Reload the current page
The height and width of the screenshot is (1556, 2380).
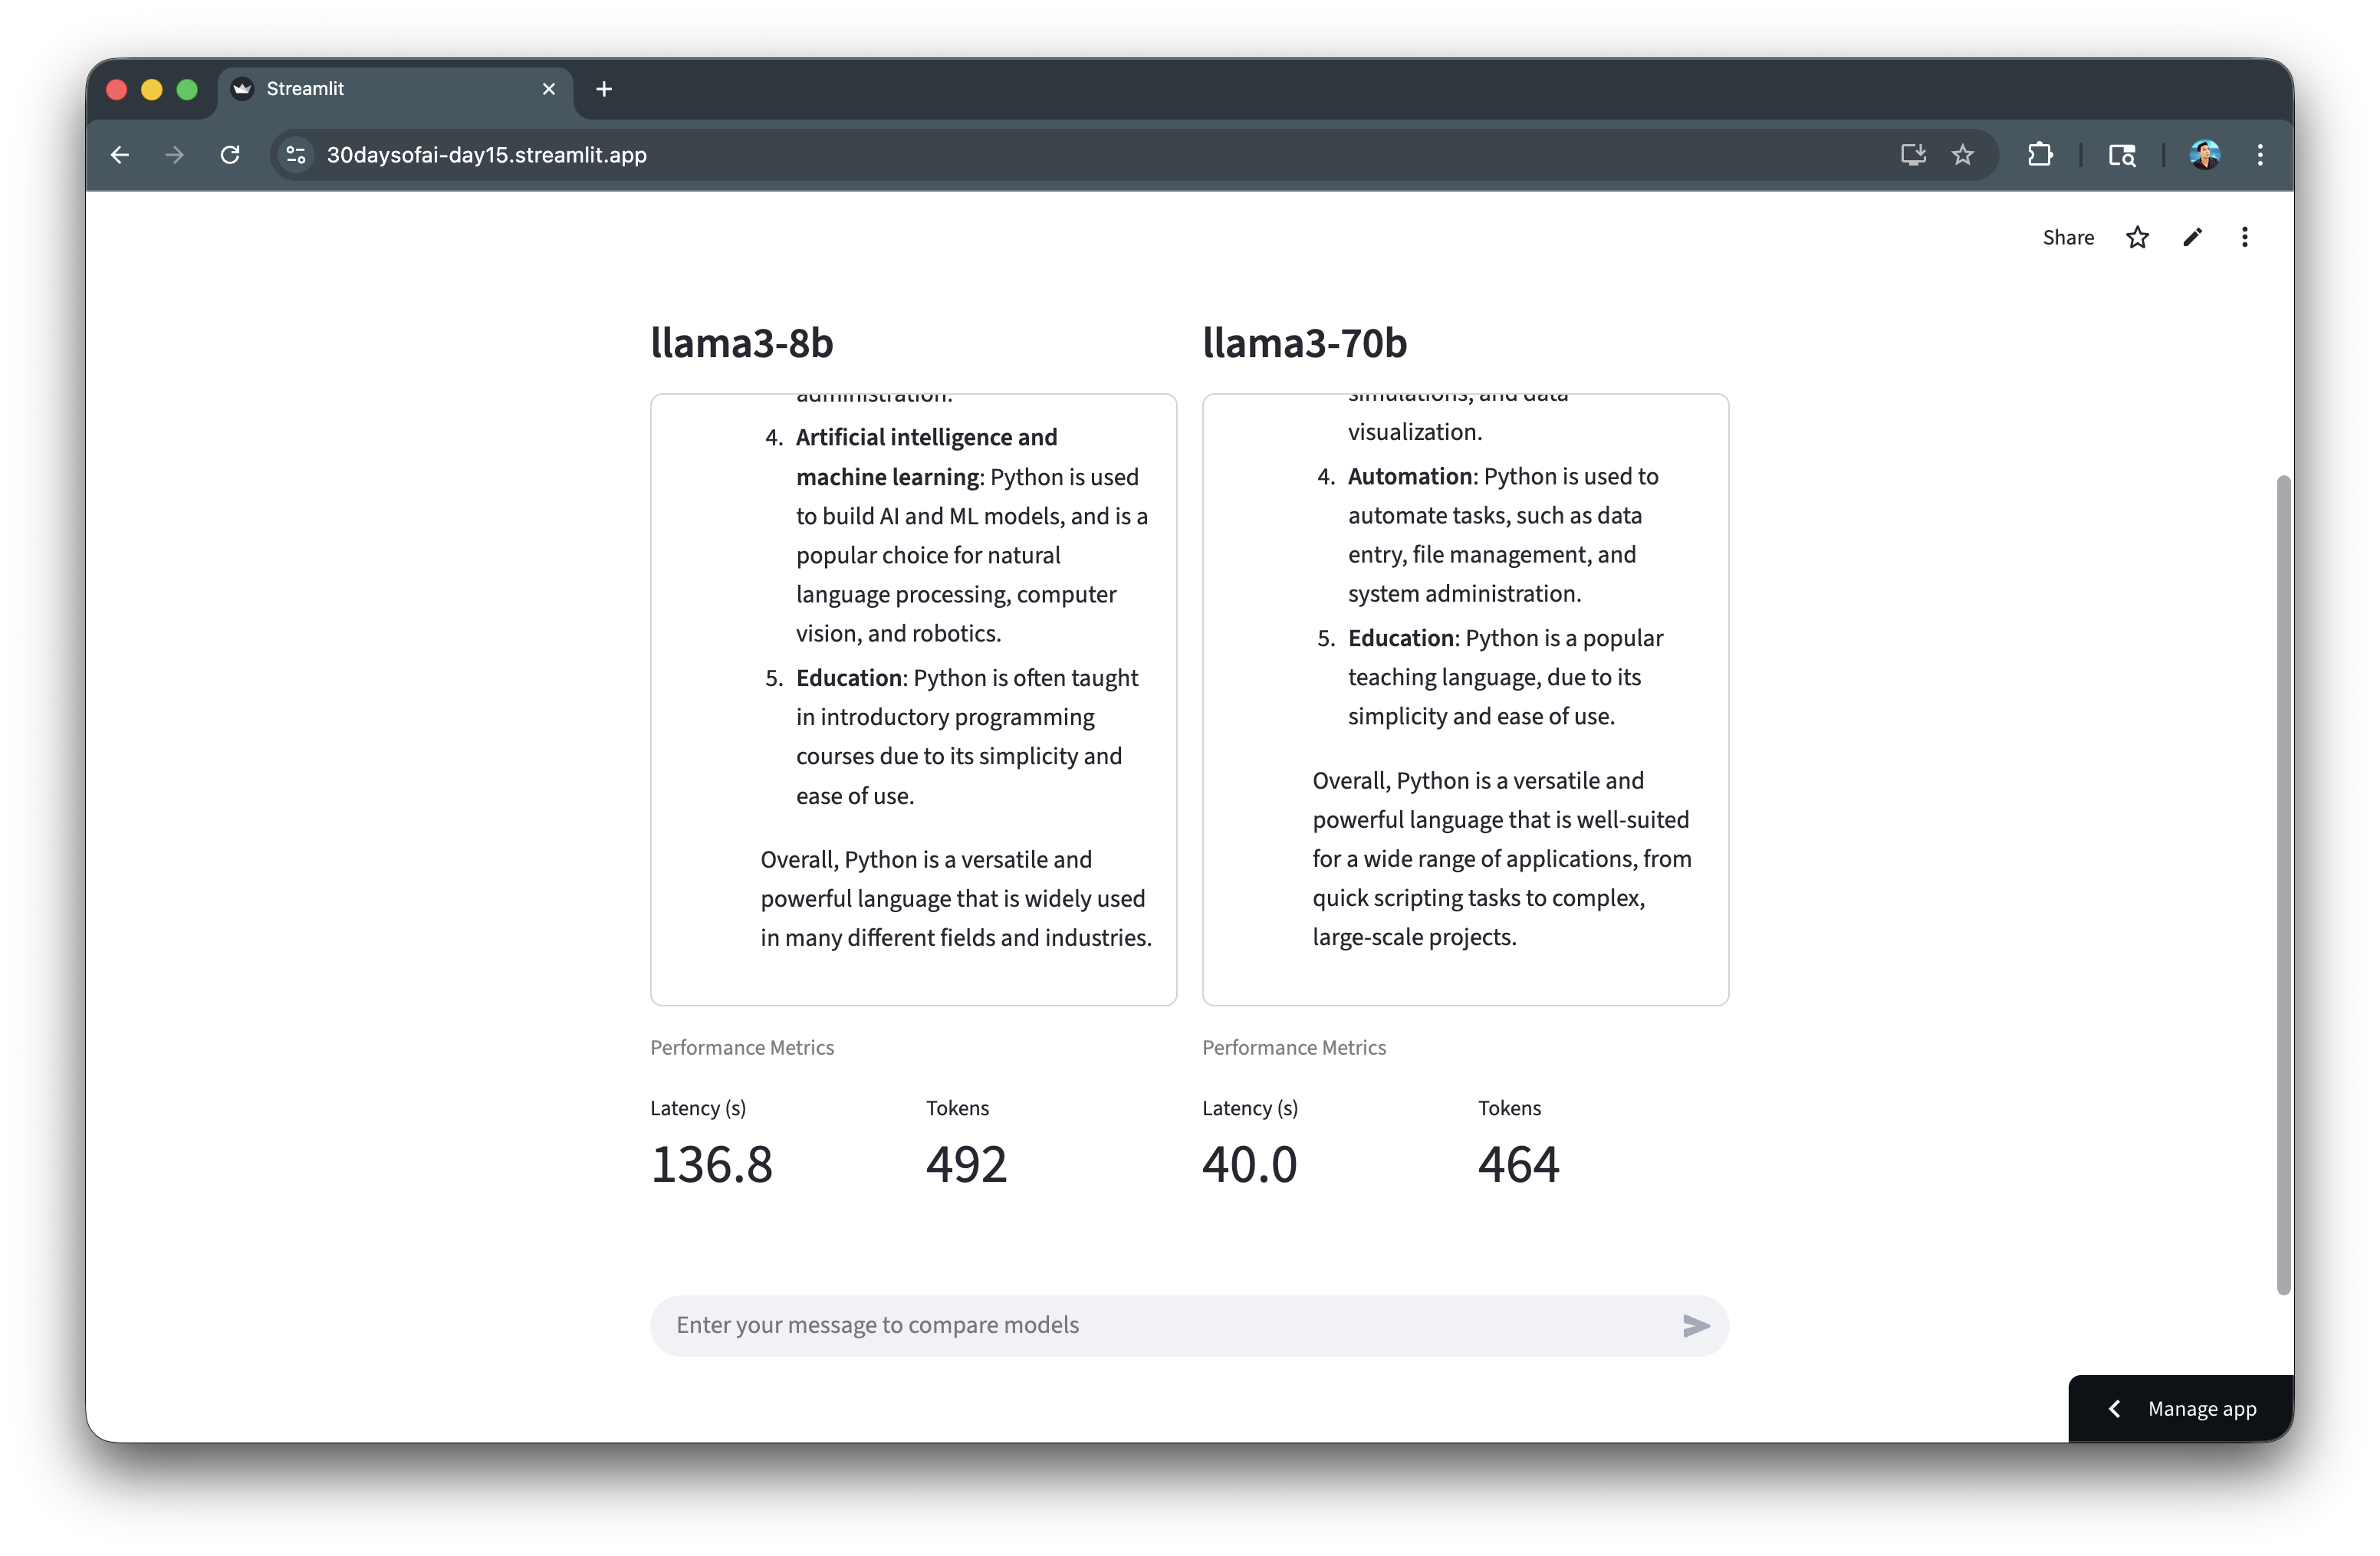pos(230,155)
